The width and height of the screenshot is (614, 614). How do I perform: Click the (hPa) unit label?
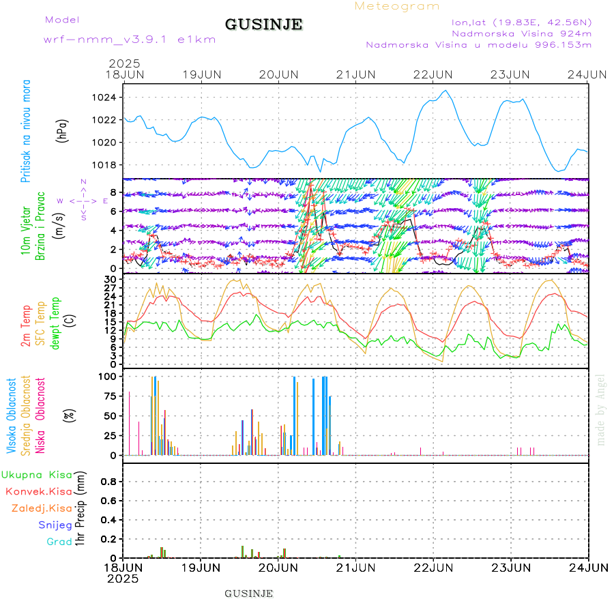62,131
